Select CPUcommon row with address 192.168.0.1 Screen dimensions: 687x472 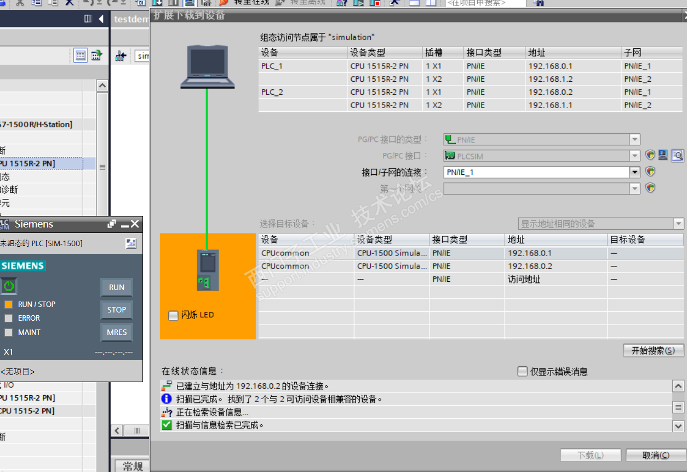[471, 253]
